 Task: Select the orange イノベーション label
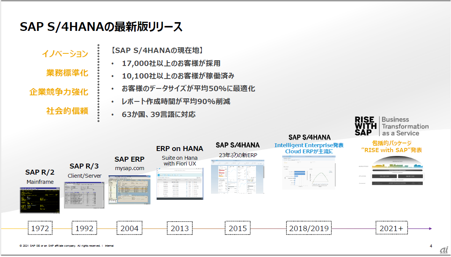[65, 54]
